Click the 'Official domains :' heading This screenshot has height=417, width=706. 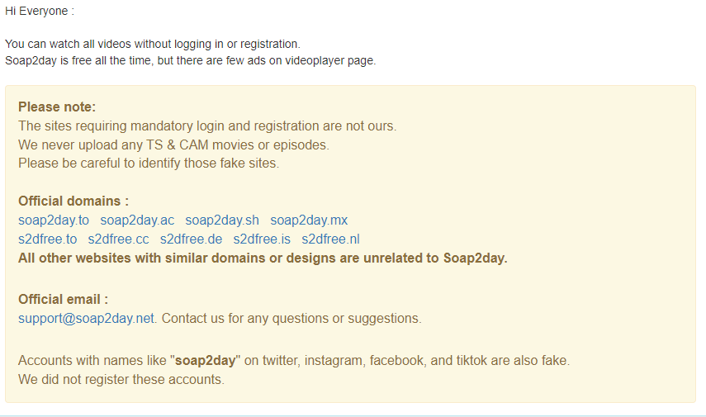click(x=73, y=201)
